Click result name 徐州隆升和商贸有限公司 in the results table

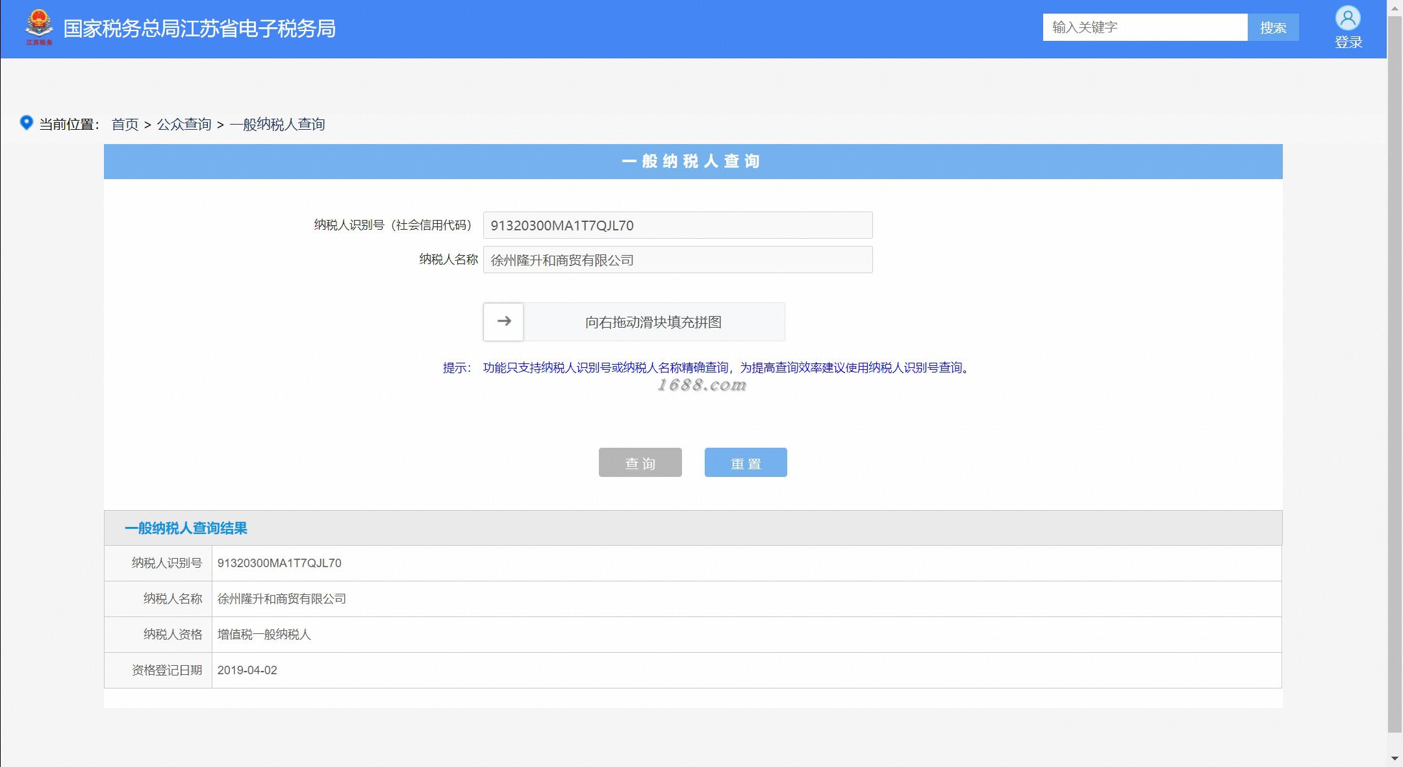[281, 599]
